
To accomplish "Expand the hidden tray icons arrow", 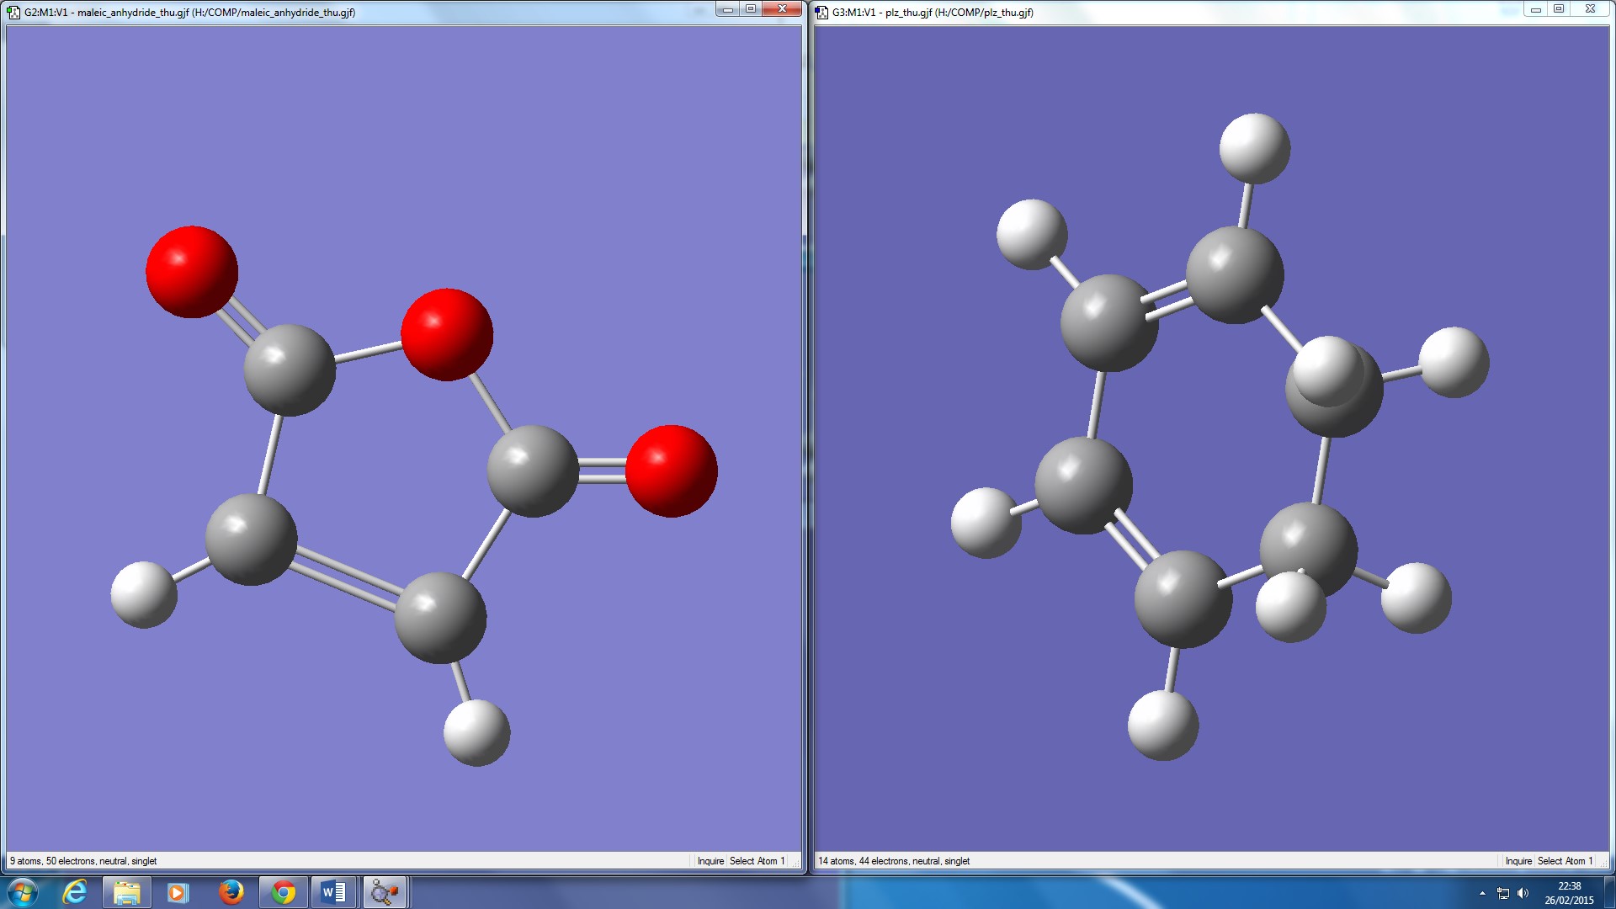I will click(1482, 893).
